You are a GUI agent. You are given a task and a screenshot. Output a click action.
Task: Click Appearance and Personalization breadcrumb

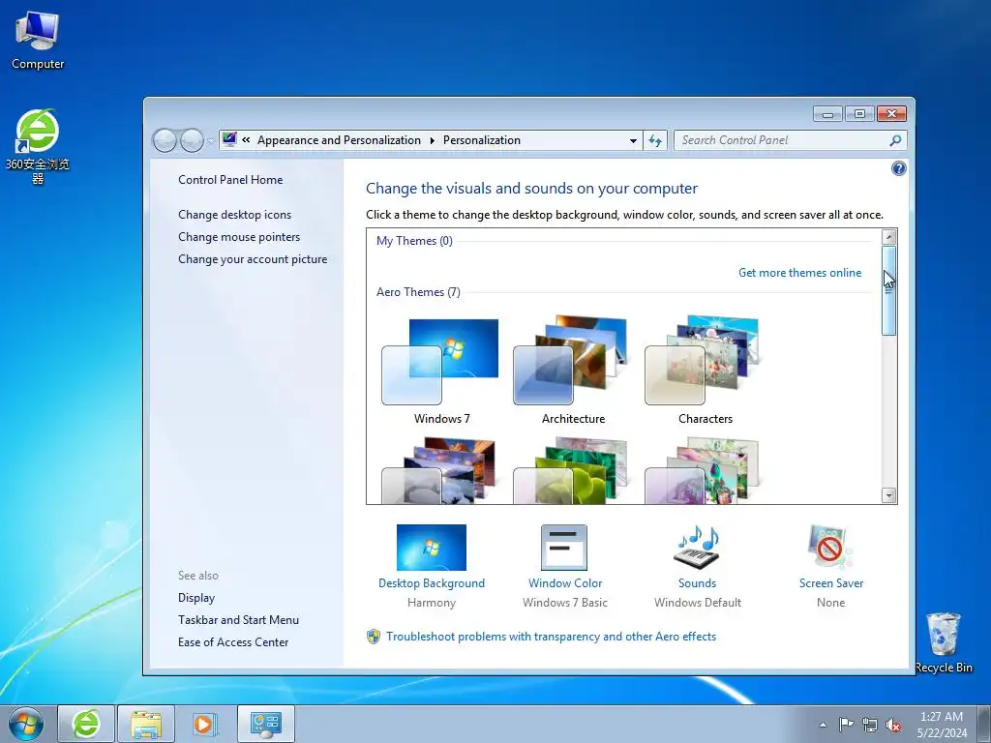pyautogui.click(x=339, y=140)
